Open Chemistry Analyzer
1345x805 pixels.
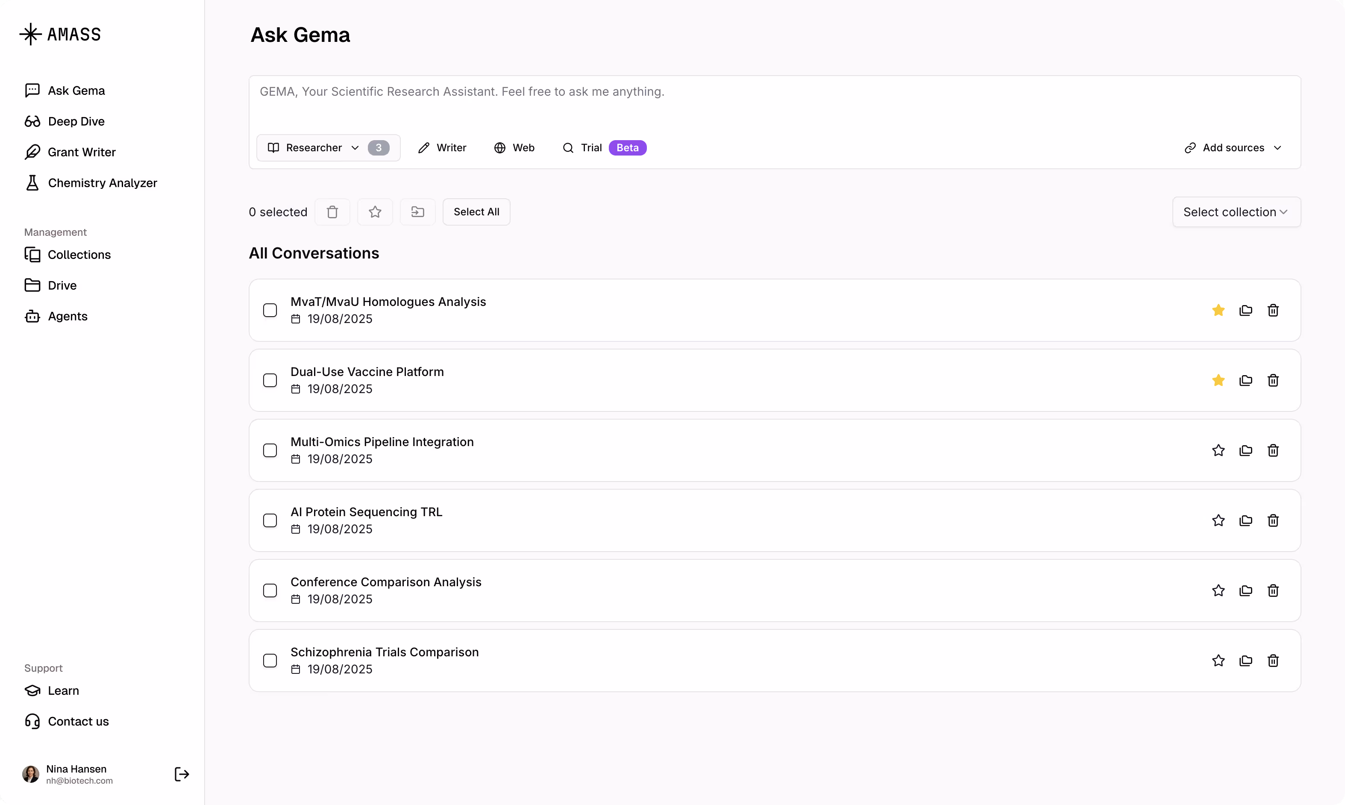pos(91,183)
